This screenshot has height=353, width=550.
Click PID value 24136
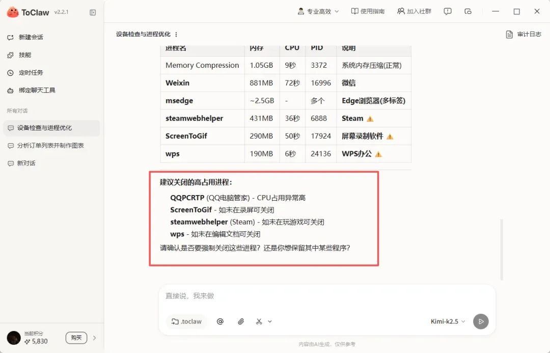(x=321, y=154)
